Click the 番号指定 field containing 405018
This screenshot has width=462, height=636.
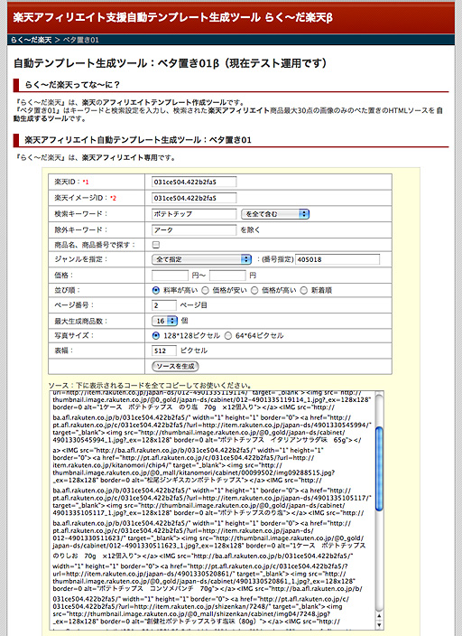337,259
